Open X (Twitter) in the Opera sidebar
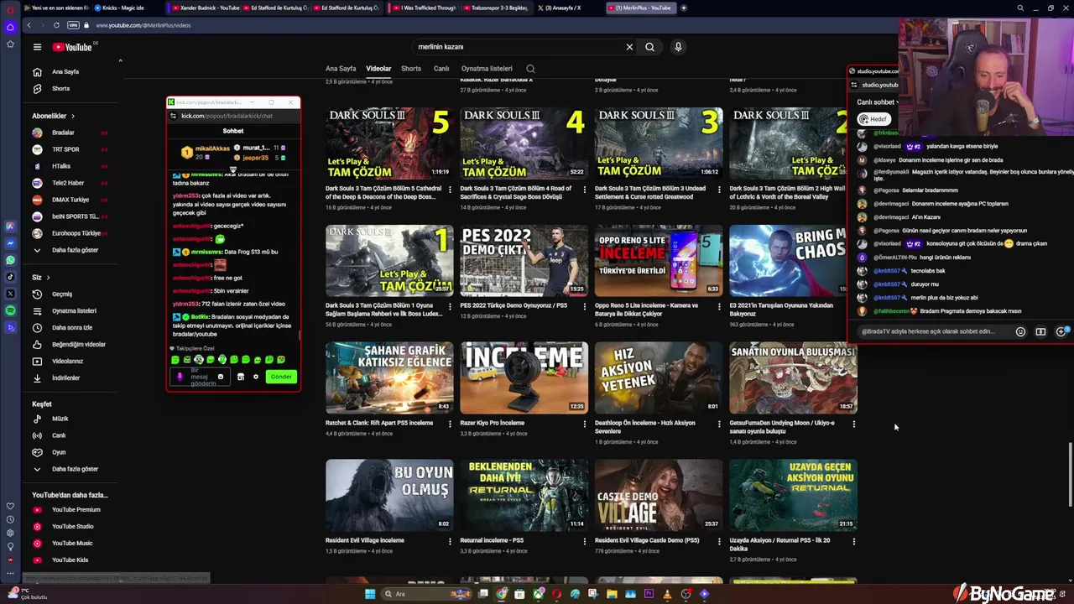Screen dimensions: 1074x604 pos(10,294)
